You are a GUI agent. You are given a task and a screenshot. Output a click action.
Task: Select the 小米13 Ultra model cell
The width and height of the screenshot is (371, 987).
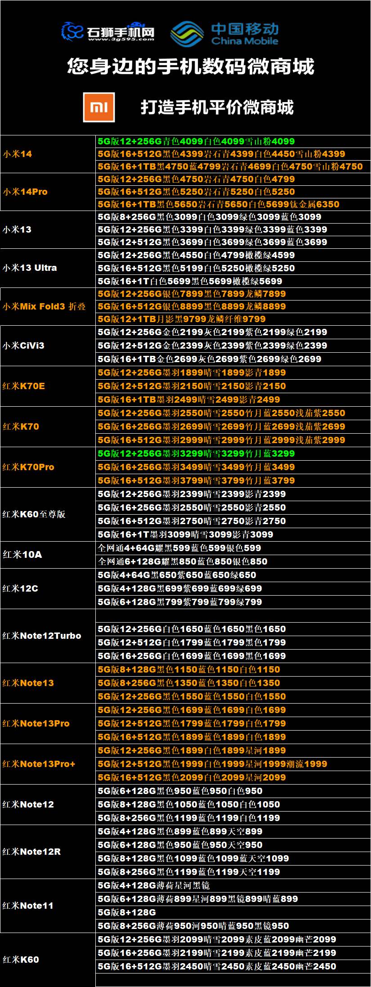pos(48,268)
